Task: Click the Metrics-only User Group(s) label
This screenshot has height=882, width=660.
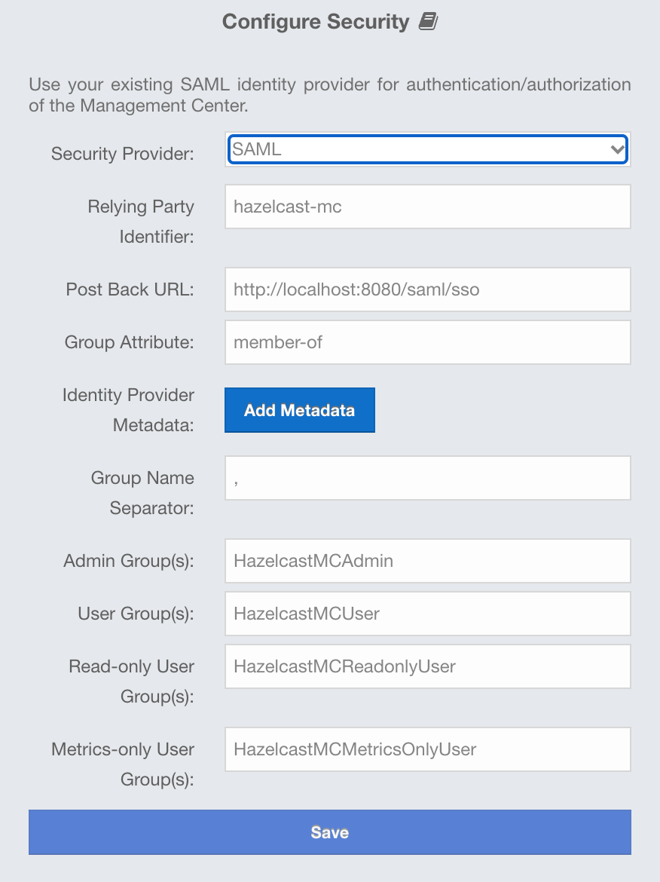Action: pos(123,764)
